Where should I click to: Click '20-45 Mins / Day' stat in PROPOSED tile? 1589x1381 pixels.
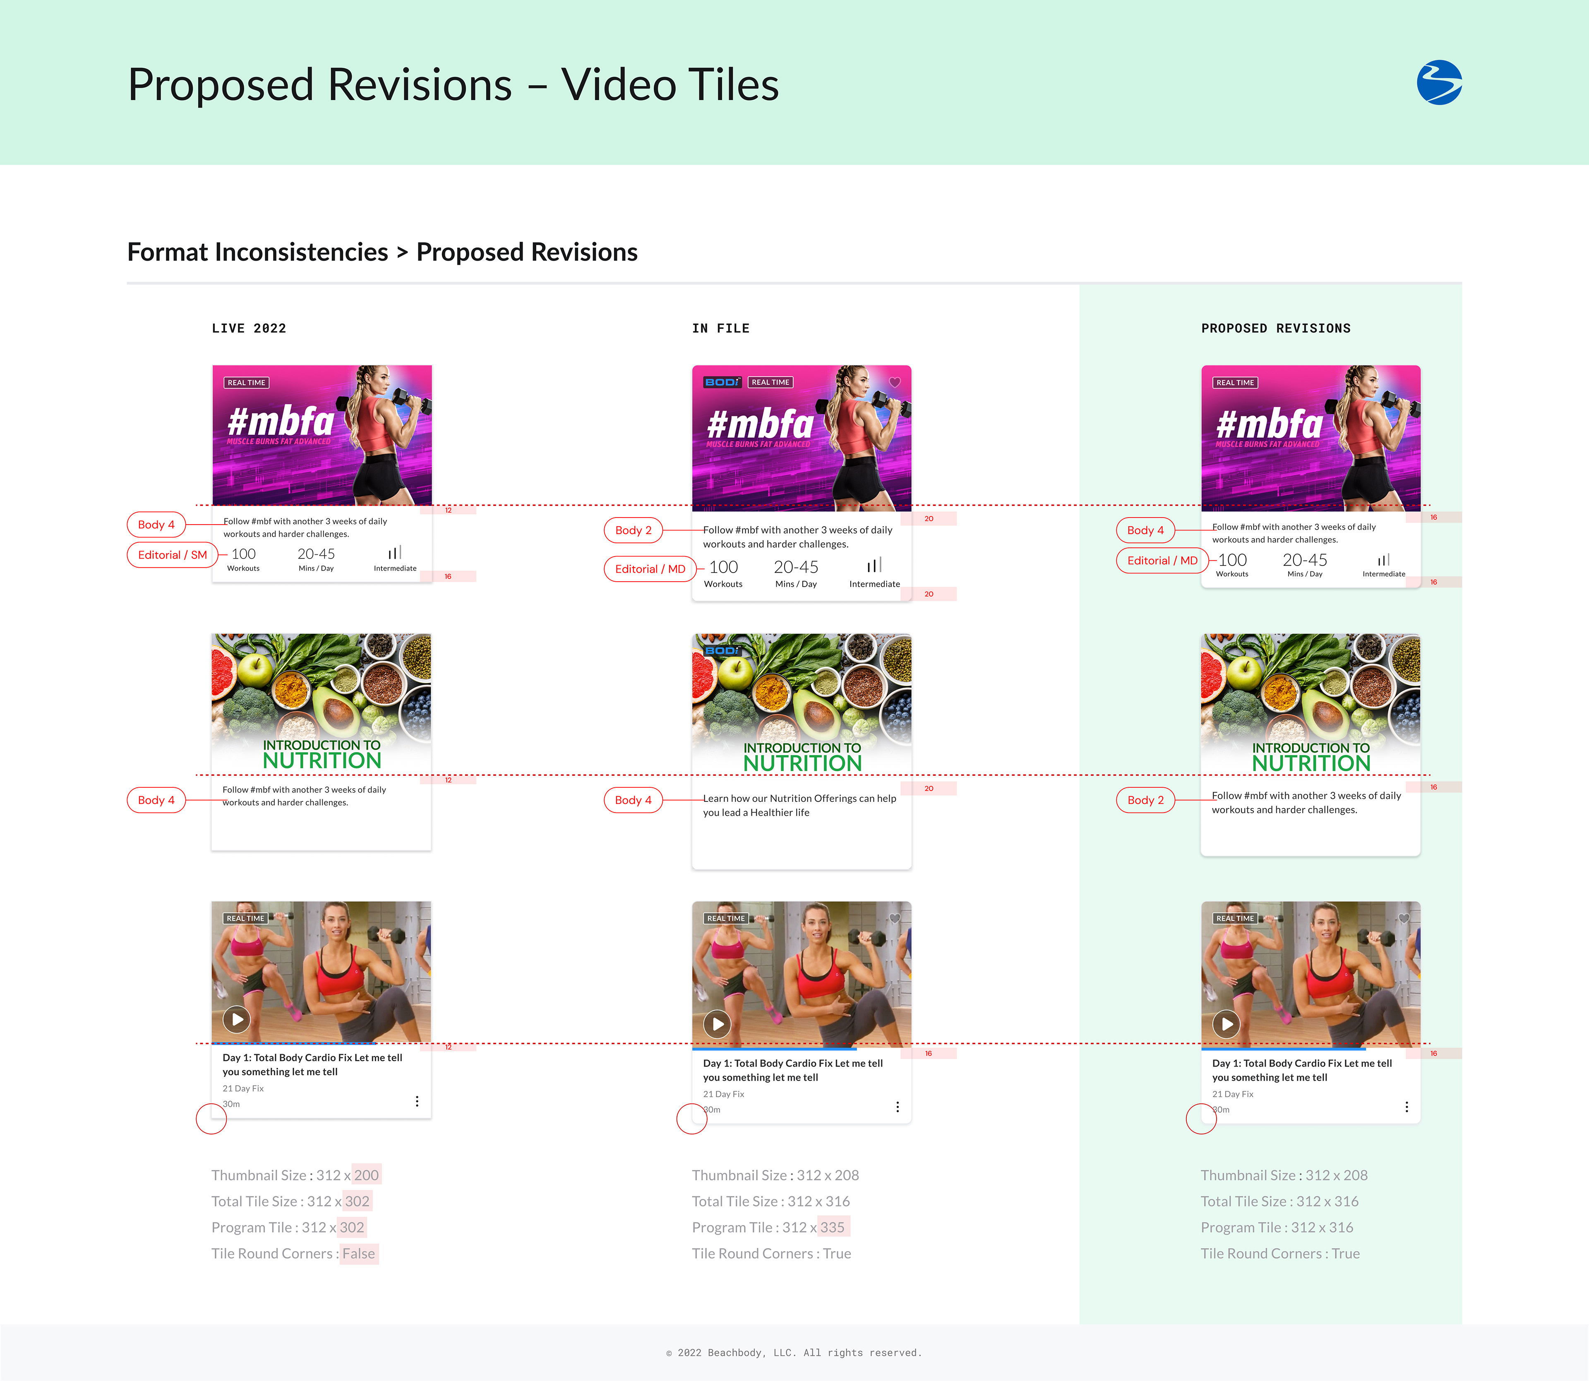point(1305,565)
